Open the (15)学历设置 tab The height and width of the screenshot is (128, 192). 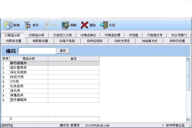(x=177, y=41)
